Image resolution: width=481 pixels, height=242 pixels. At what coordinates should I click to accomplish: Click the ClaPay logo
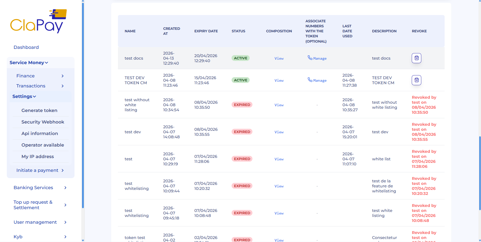click(38, 22)
